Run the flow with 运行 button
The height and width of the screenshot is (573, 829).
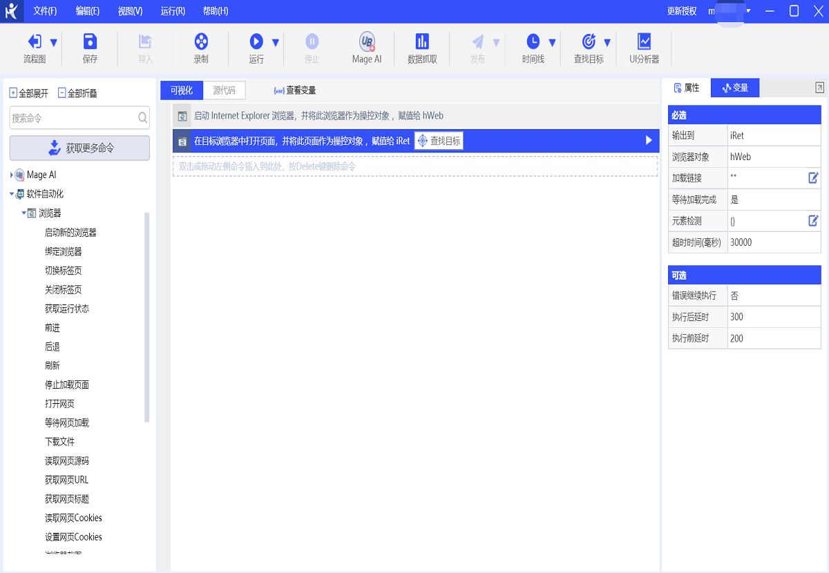pos(256,42)
